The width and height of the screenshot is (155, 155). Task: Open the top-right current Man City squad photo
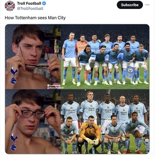[x=105, y=56]
